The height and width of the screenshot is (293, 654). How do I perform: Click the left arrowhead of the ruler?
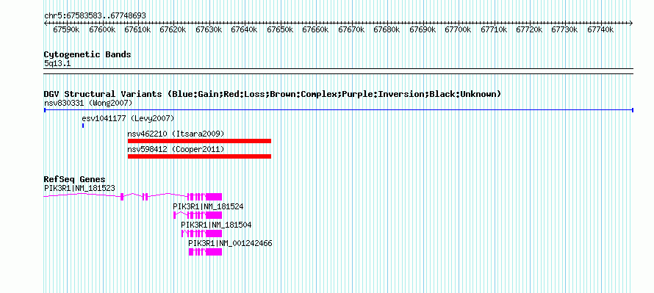click(x=46, y=23)
